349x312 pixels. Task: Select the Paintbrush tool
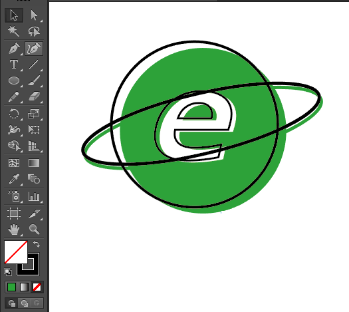coord(34,80)
